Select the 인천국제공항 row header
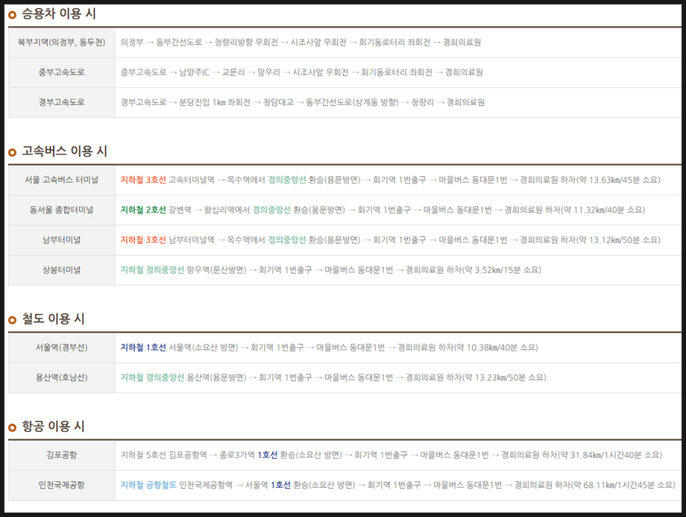The image size is (686, 517). (62, 485)
